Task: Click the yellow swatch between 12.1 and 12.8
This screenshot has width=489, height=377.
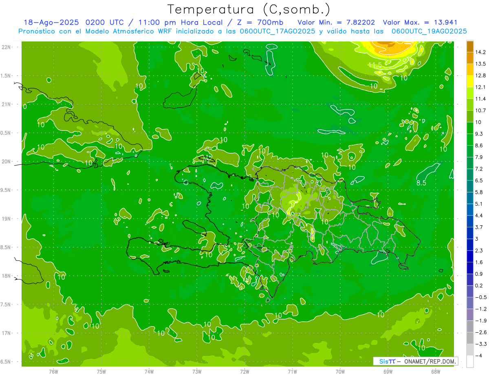Action: coord(470,81)
